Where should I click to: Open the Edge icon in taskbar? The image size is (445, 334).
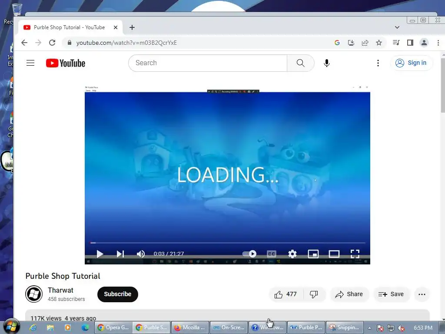[x=85, y=327]
